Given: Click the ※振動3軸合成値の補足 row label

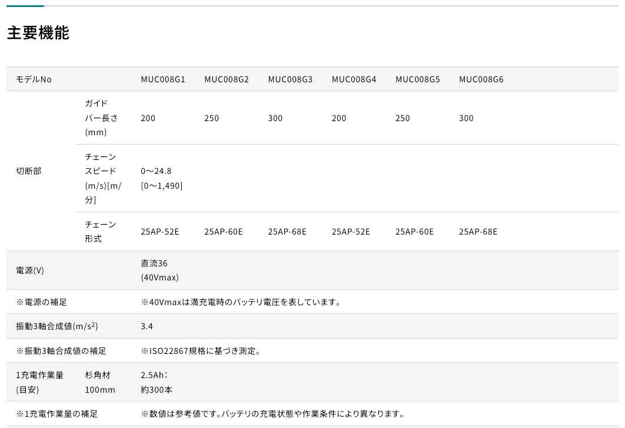Looking at the screenshot, I should [61, 351].
